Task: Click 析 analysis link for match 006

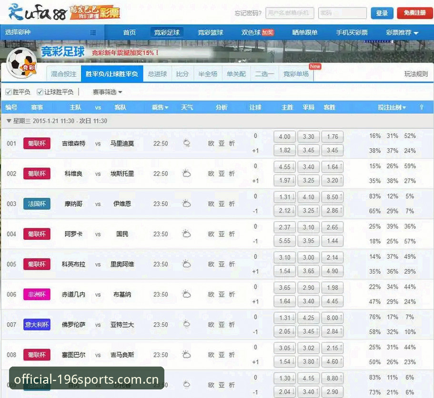Action: point(232,294)
